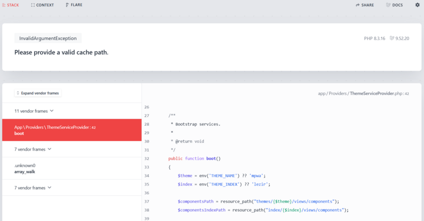
Task: Open the DOCS book icon
Action: (388, 5)
